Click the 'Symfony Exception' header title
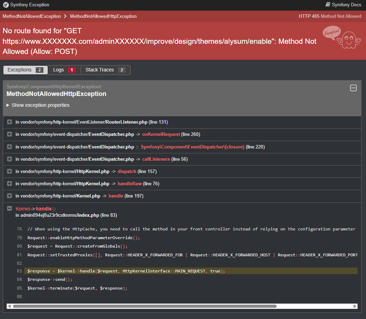Image resolution: width=366 pixels, height=319 pixels. tap(30, 5)
